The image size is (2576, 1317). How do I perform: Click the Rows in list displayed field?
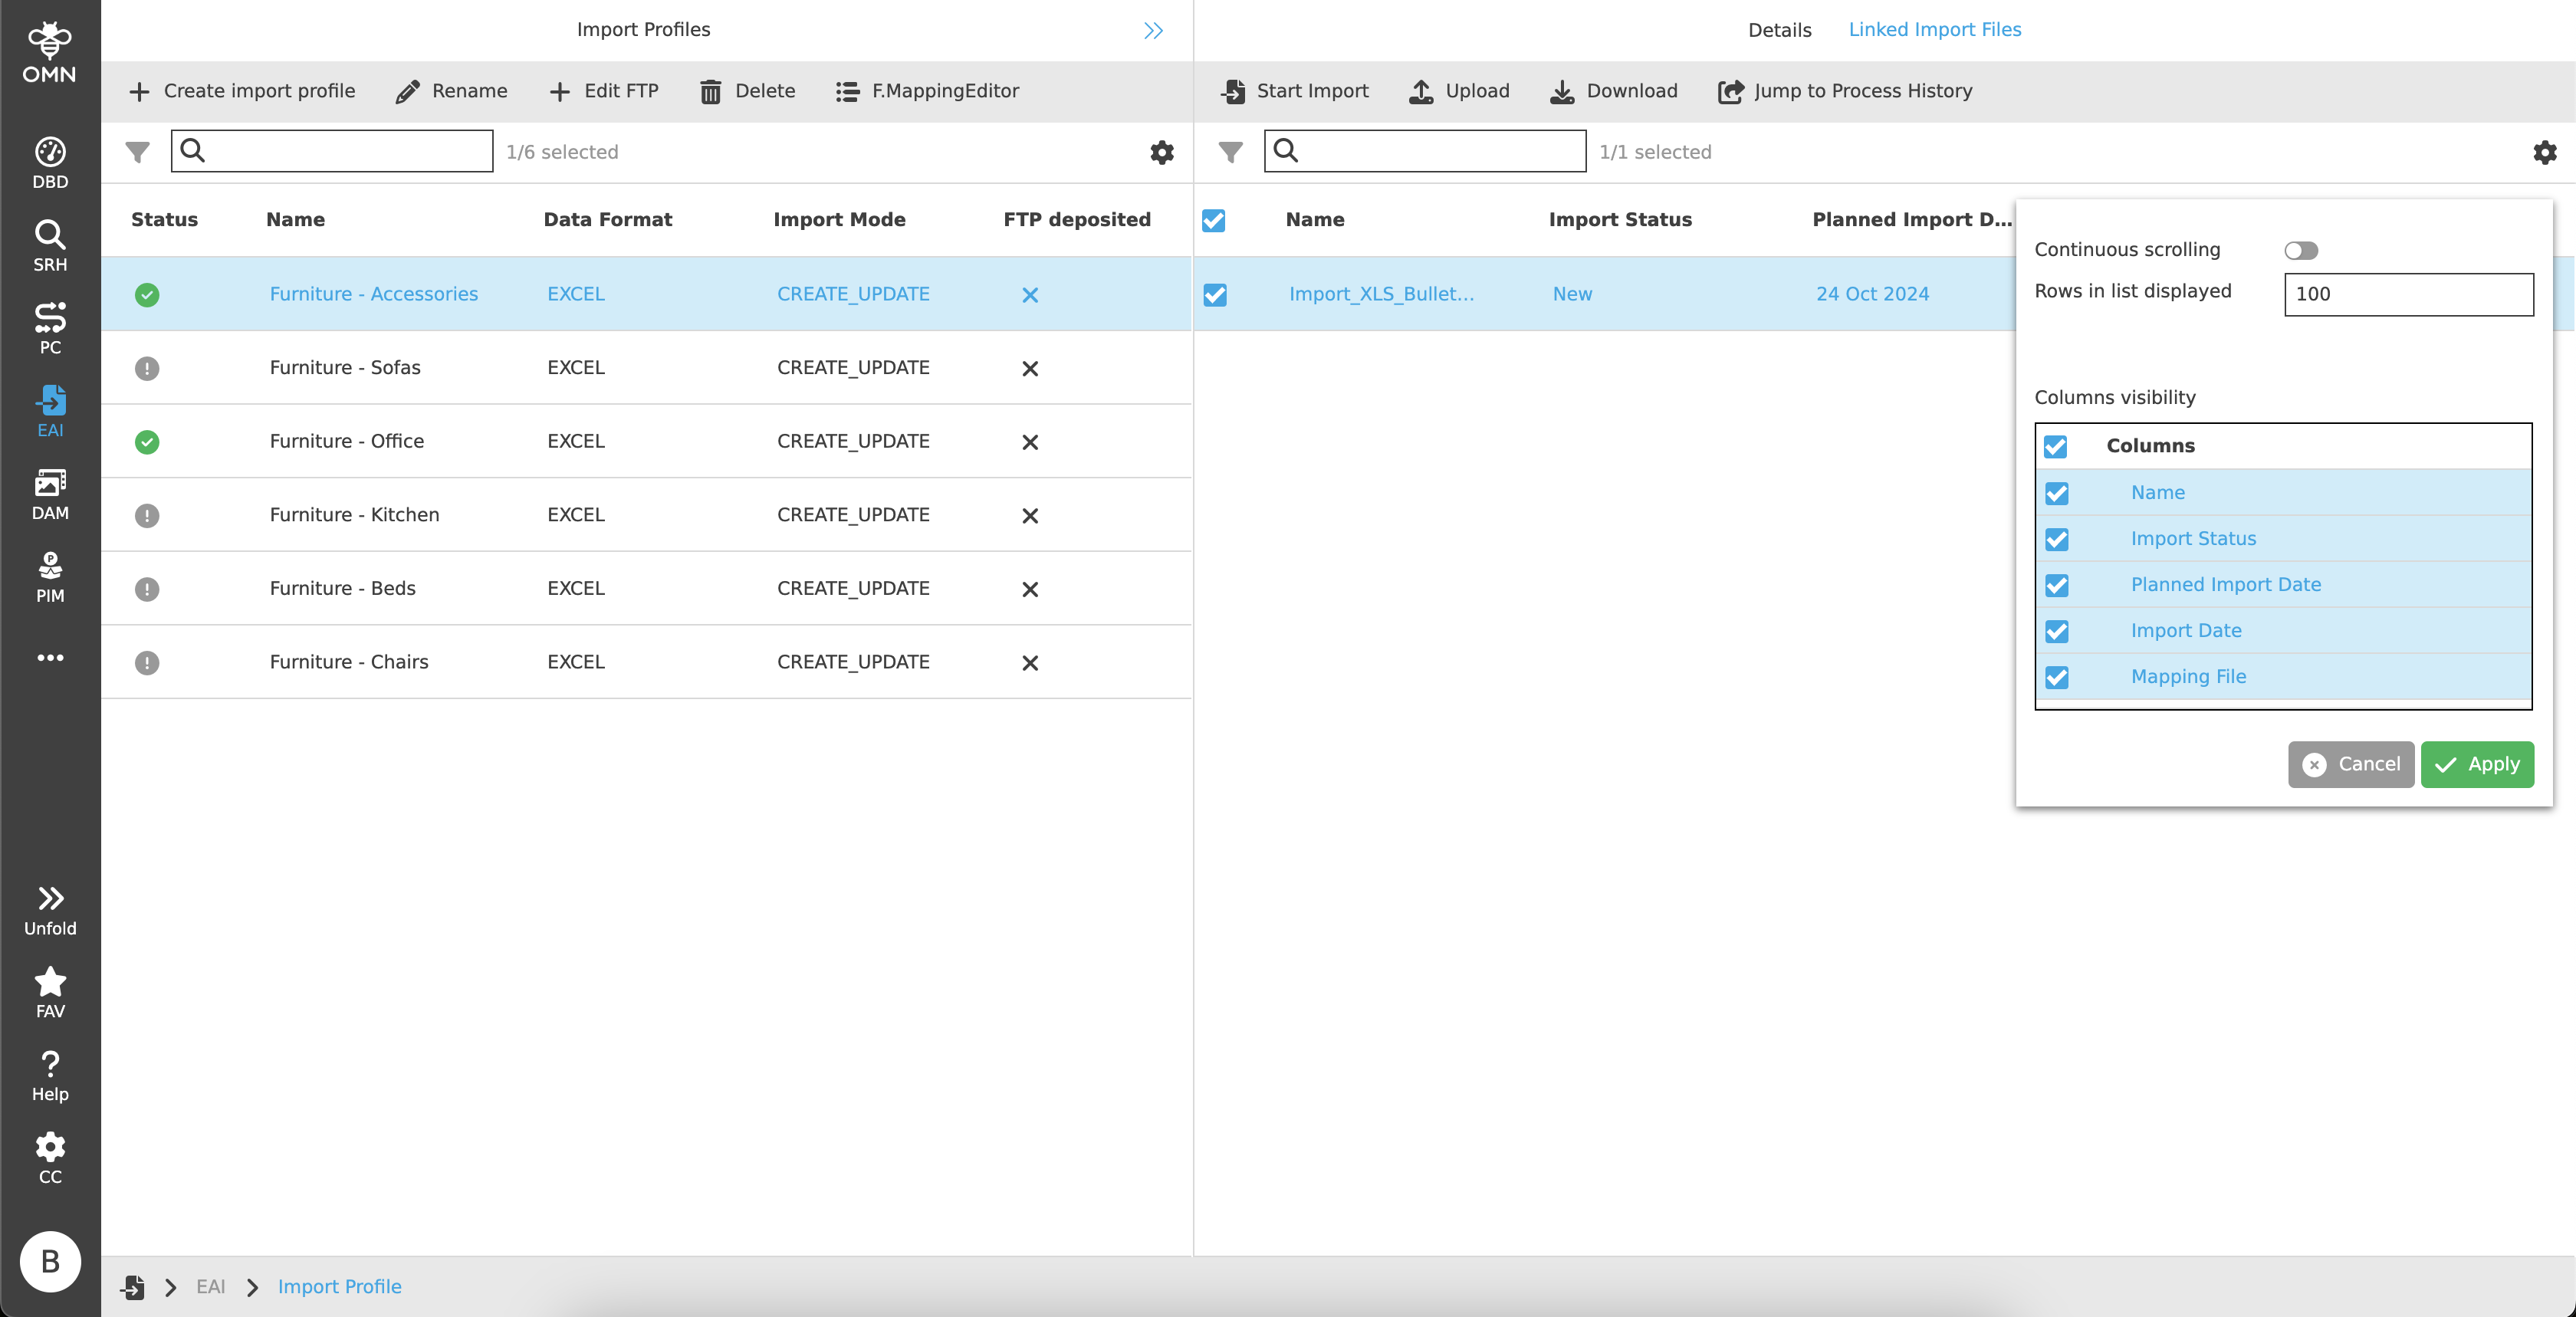[x=2409, y=294]
